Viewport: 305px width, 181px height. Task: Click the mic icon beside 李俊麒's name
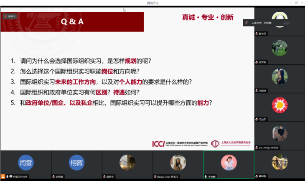(206, 176)
